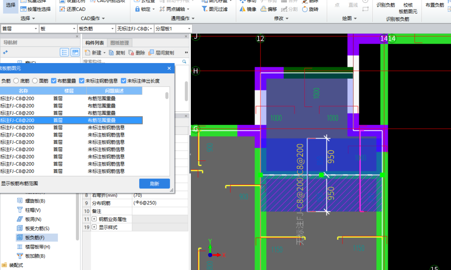Click the 校核板筋图元 ribbon command

(x=408, y=8)
